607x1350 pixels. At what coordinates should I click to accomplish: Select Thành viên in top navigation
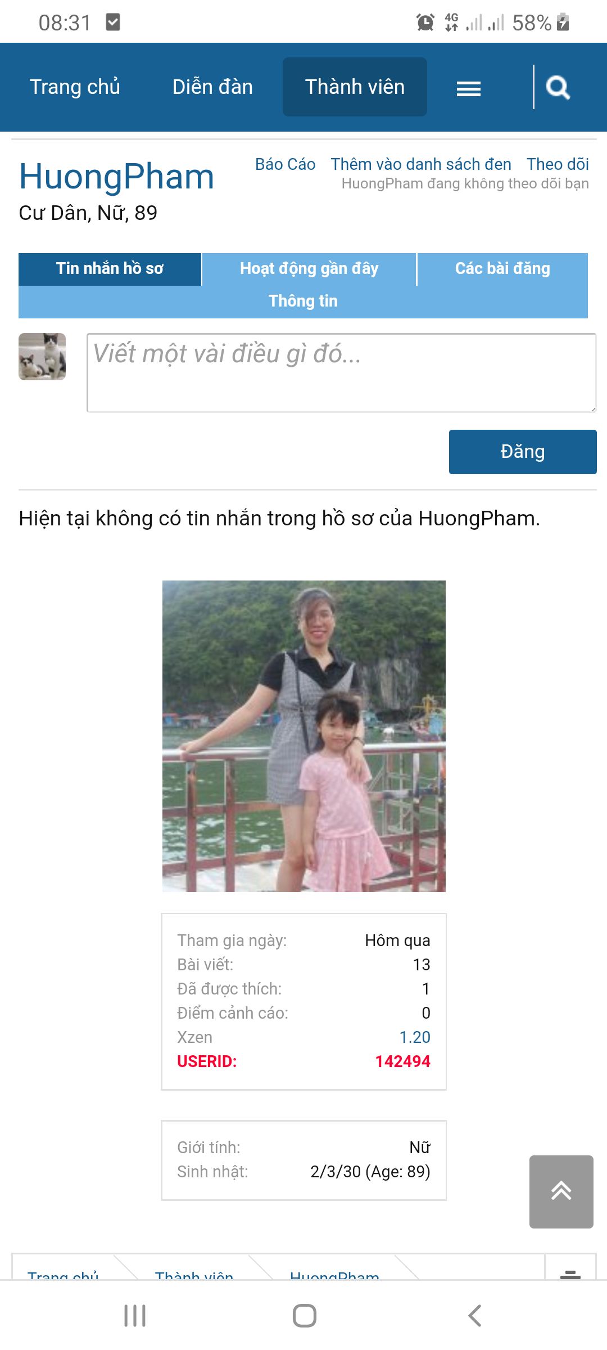pyautogui.click(x=355, y=87)
